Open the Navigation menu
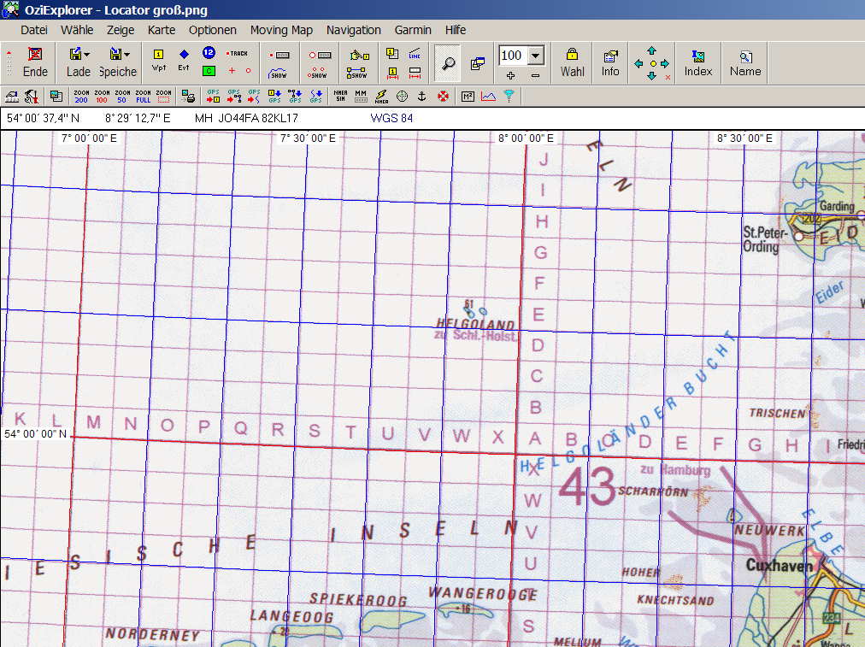Viewport: 865px width, 647px height. (354, 30)
